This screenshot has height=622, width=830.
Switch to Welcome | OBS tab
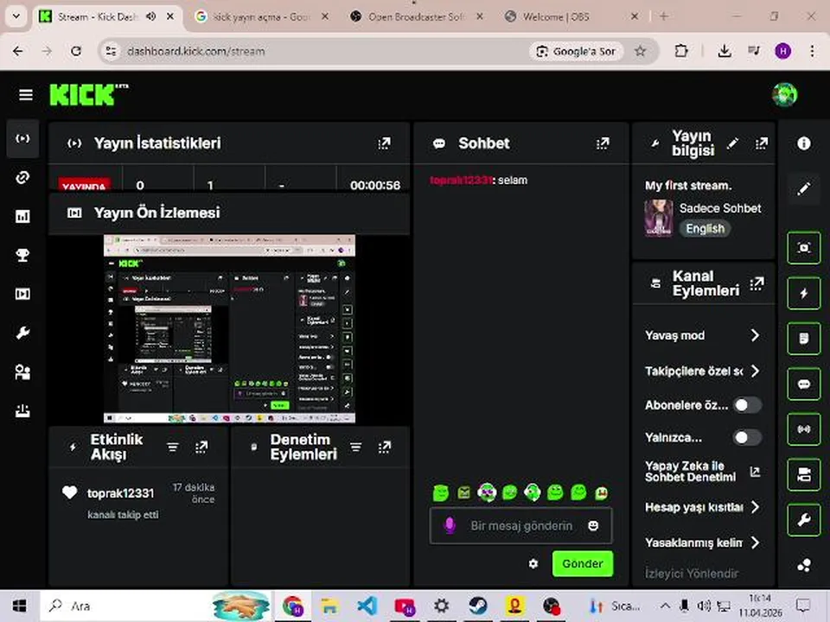pos(571,17)
